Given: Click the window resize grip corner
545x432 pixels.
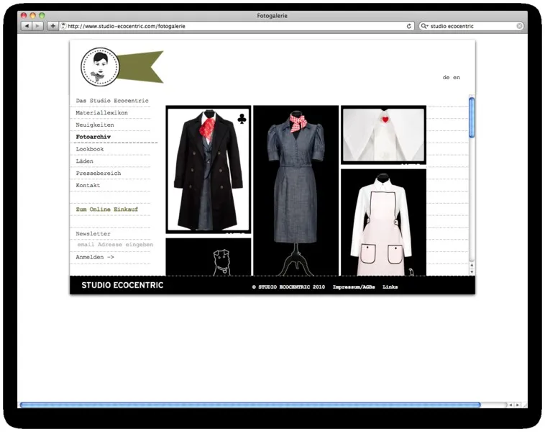Looking at the screenshot, I should pos(524,405).
